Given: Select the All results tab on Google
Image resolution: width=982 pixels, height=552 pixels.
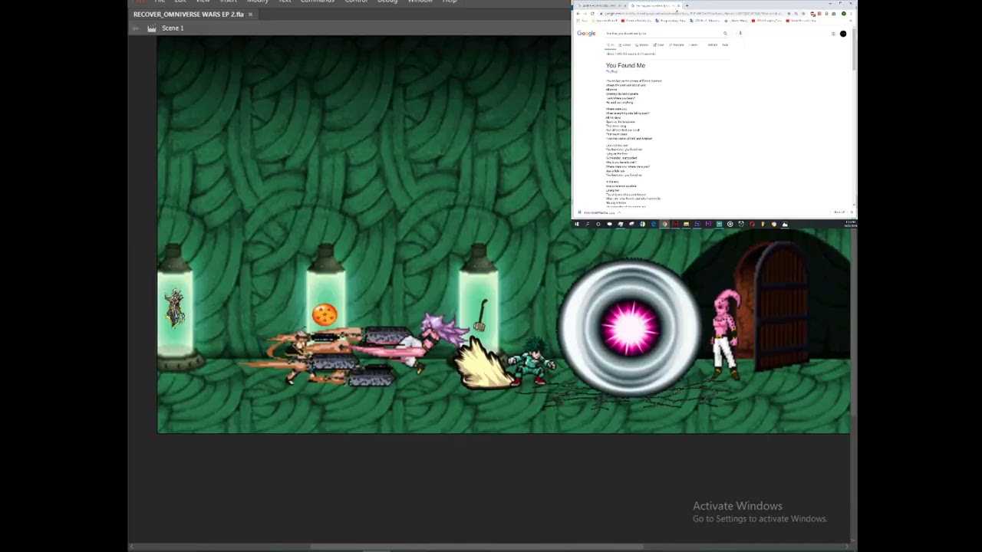Looking at the screenshot, I should [x=610, y=45].
